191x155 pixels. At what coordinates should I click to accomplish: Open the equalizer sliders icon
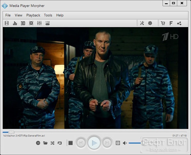(x=39, y=23)
